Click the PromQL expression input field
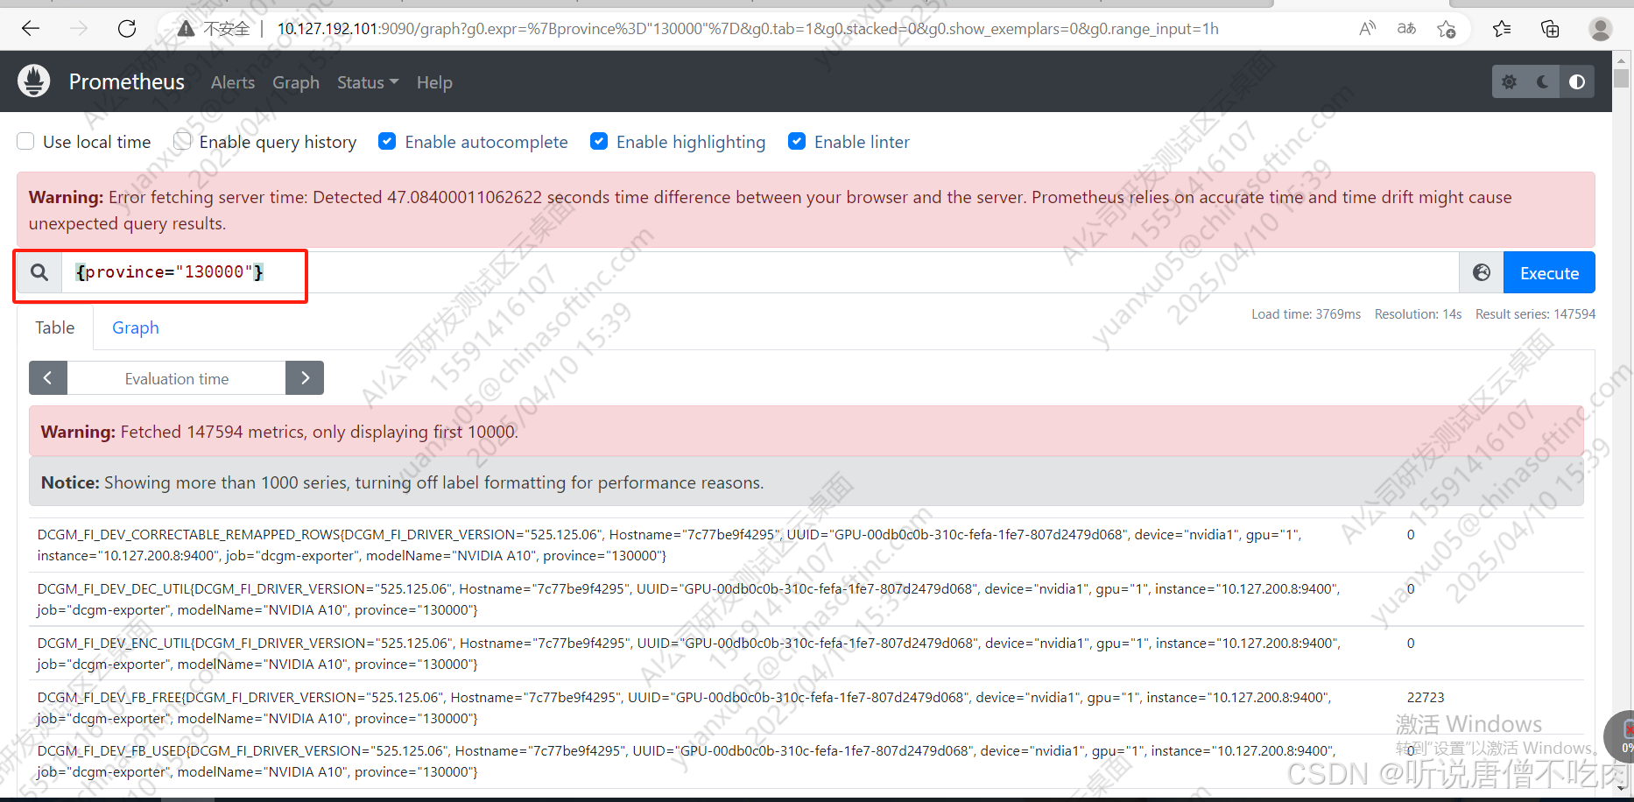The width and height of the screenshot is (1634, 802). (x=760, y=272)
